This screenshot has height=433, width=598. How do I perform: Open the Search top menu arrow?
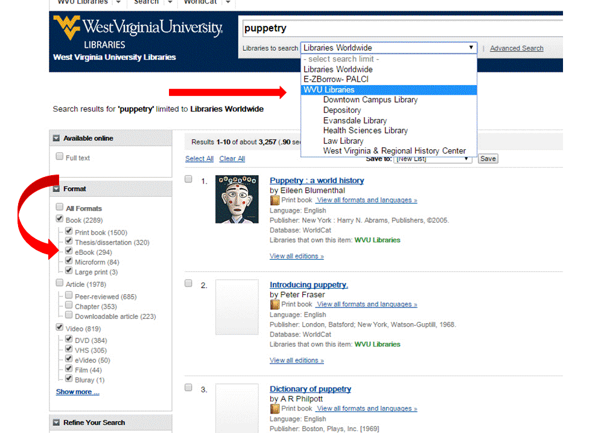tap(170, 2)
